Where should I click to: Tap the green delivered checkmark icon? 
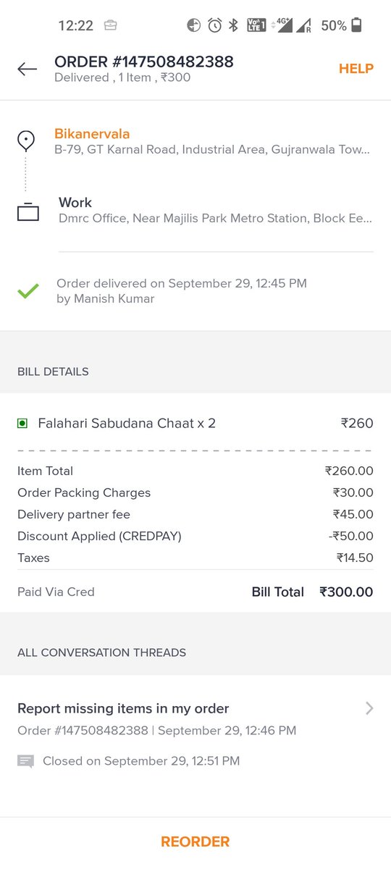[x=28, y=293]
